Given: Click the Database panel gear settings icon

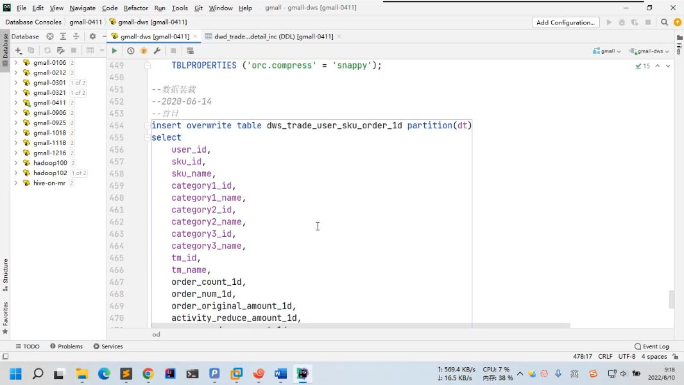Looking at the screenshot, I should [x=92, y=37].
